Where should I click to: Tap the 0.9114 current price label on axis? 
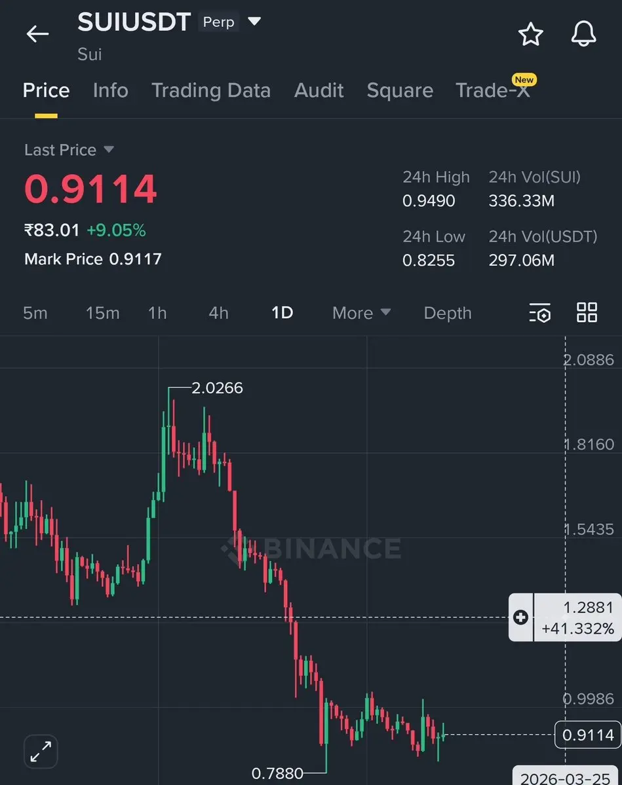pyautogui.click(x=588, y=735)
